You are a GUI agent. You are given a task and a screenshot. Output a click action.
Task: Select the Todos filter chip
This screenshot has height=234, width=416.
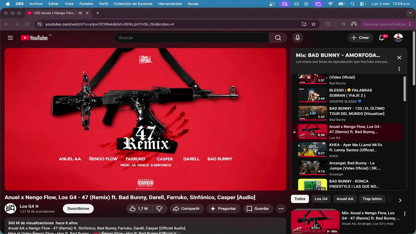coord(300,199)
